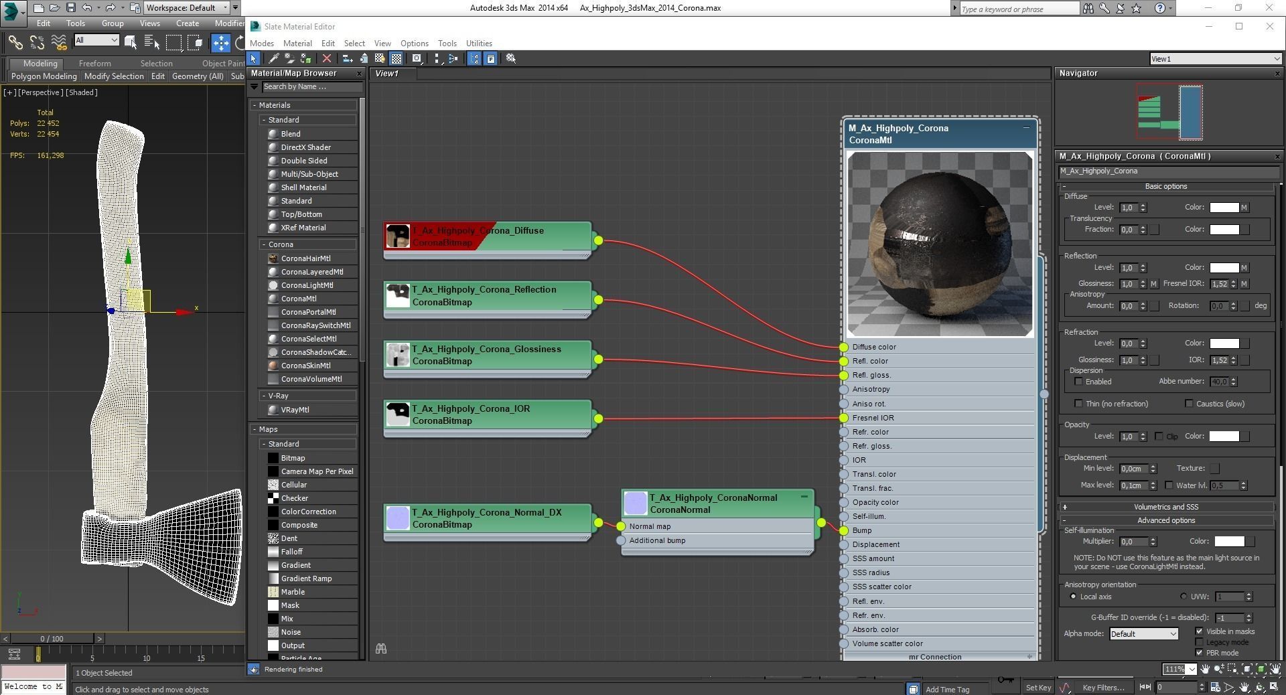This screenshot has height=695, width=1286.
Task: Click Lay Out All nodes icon
Action: point(437,59)
